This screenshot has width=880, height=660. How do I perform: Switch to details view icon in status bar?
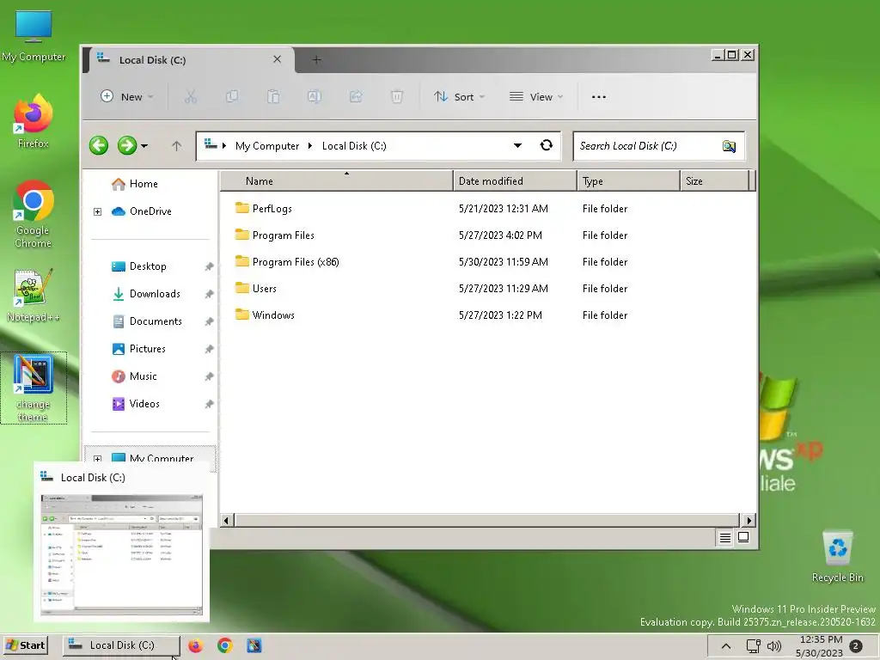725,538
